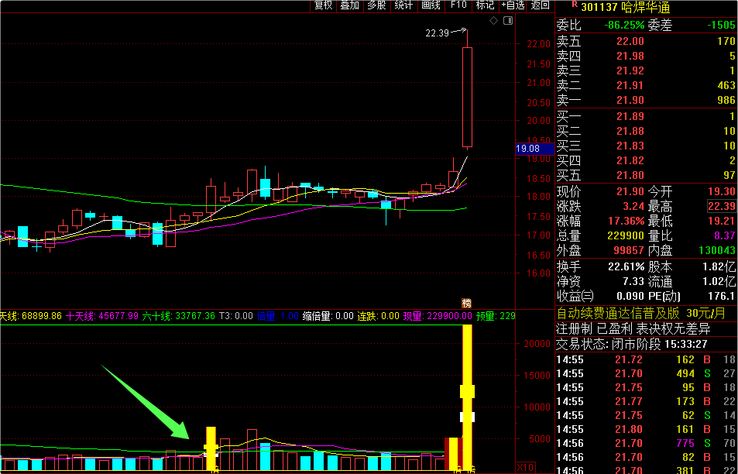Viewport: 738px width, 474px height.
Task: Click the 委比 -86.25% value
Action: coord(626,25)
